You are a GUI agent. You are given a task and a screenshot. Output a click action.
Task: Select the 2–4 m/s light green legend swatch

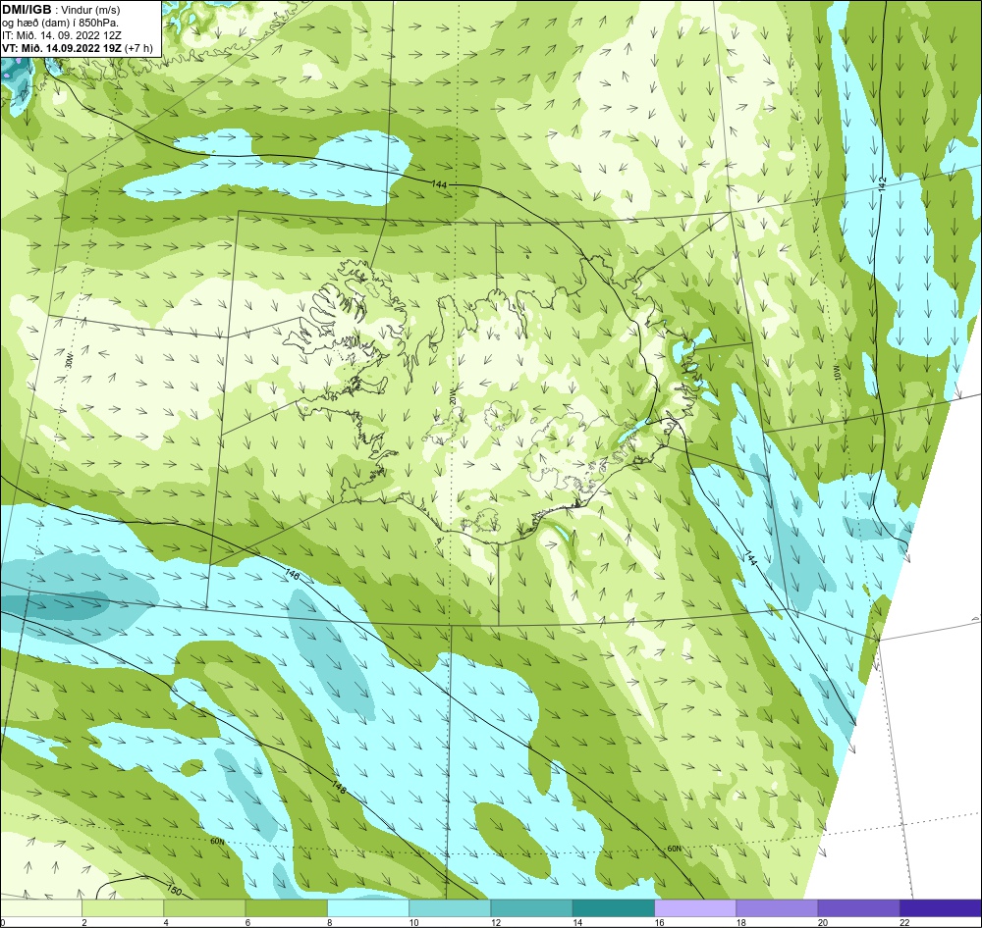(123, 906)
